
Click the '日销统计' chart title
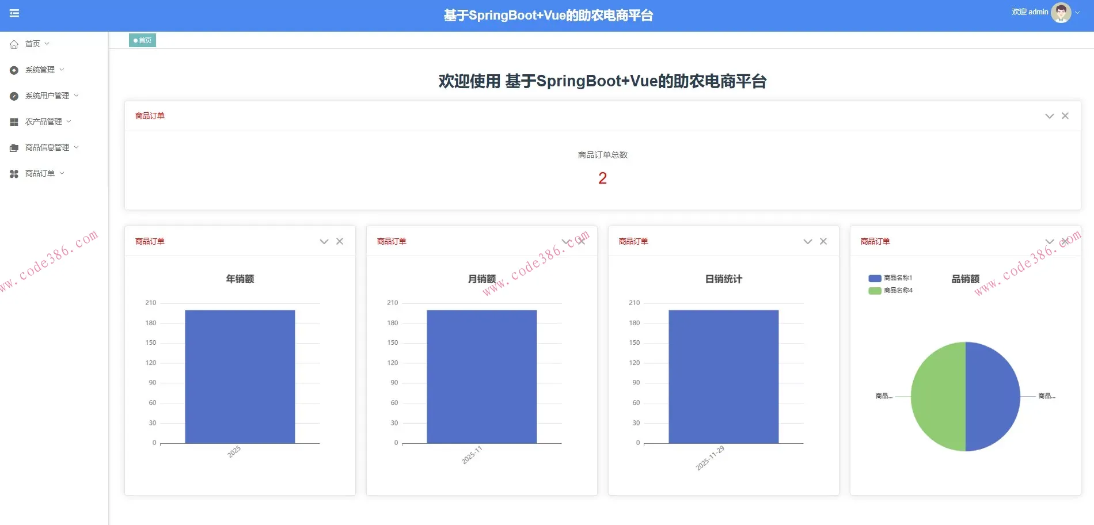click(x=723, y=279)
